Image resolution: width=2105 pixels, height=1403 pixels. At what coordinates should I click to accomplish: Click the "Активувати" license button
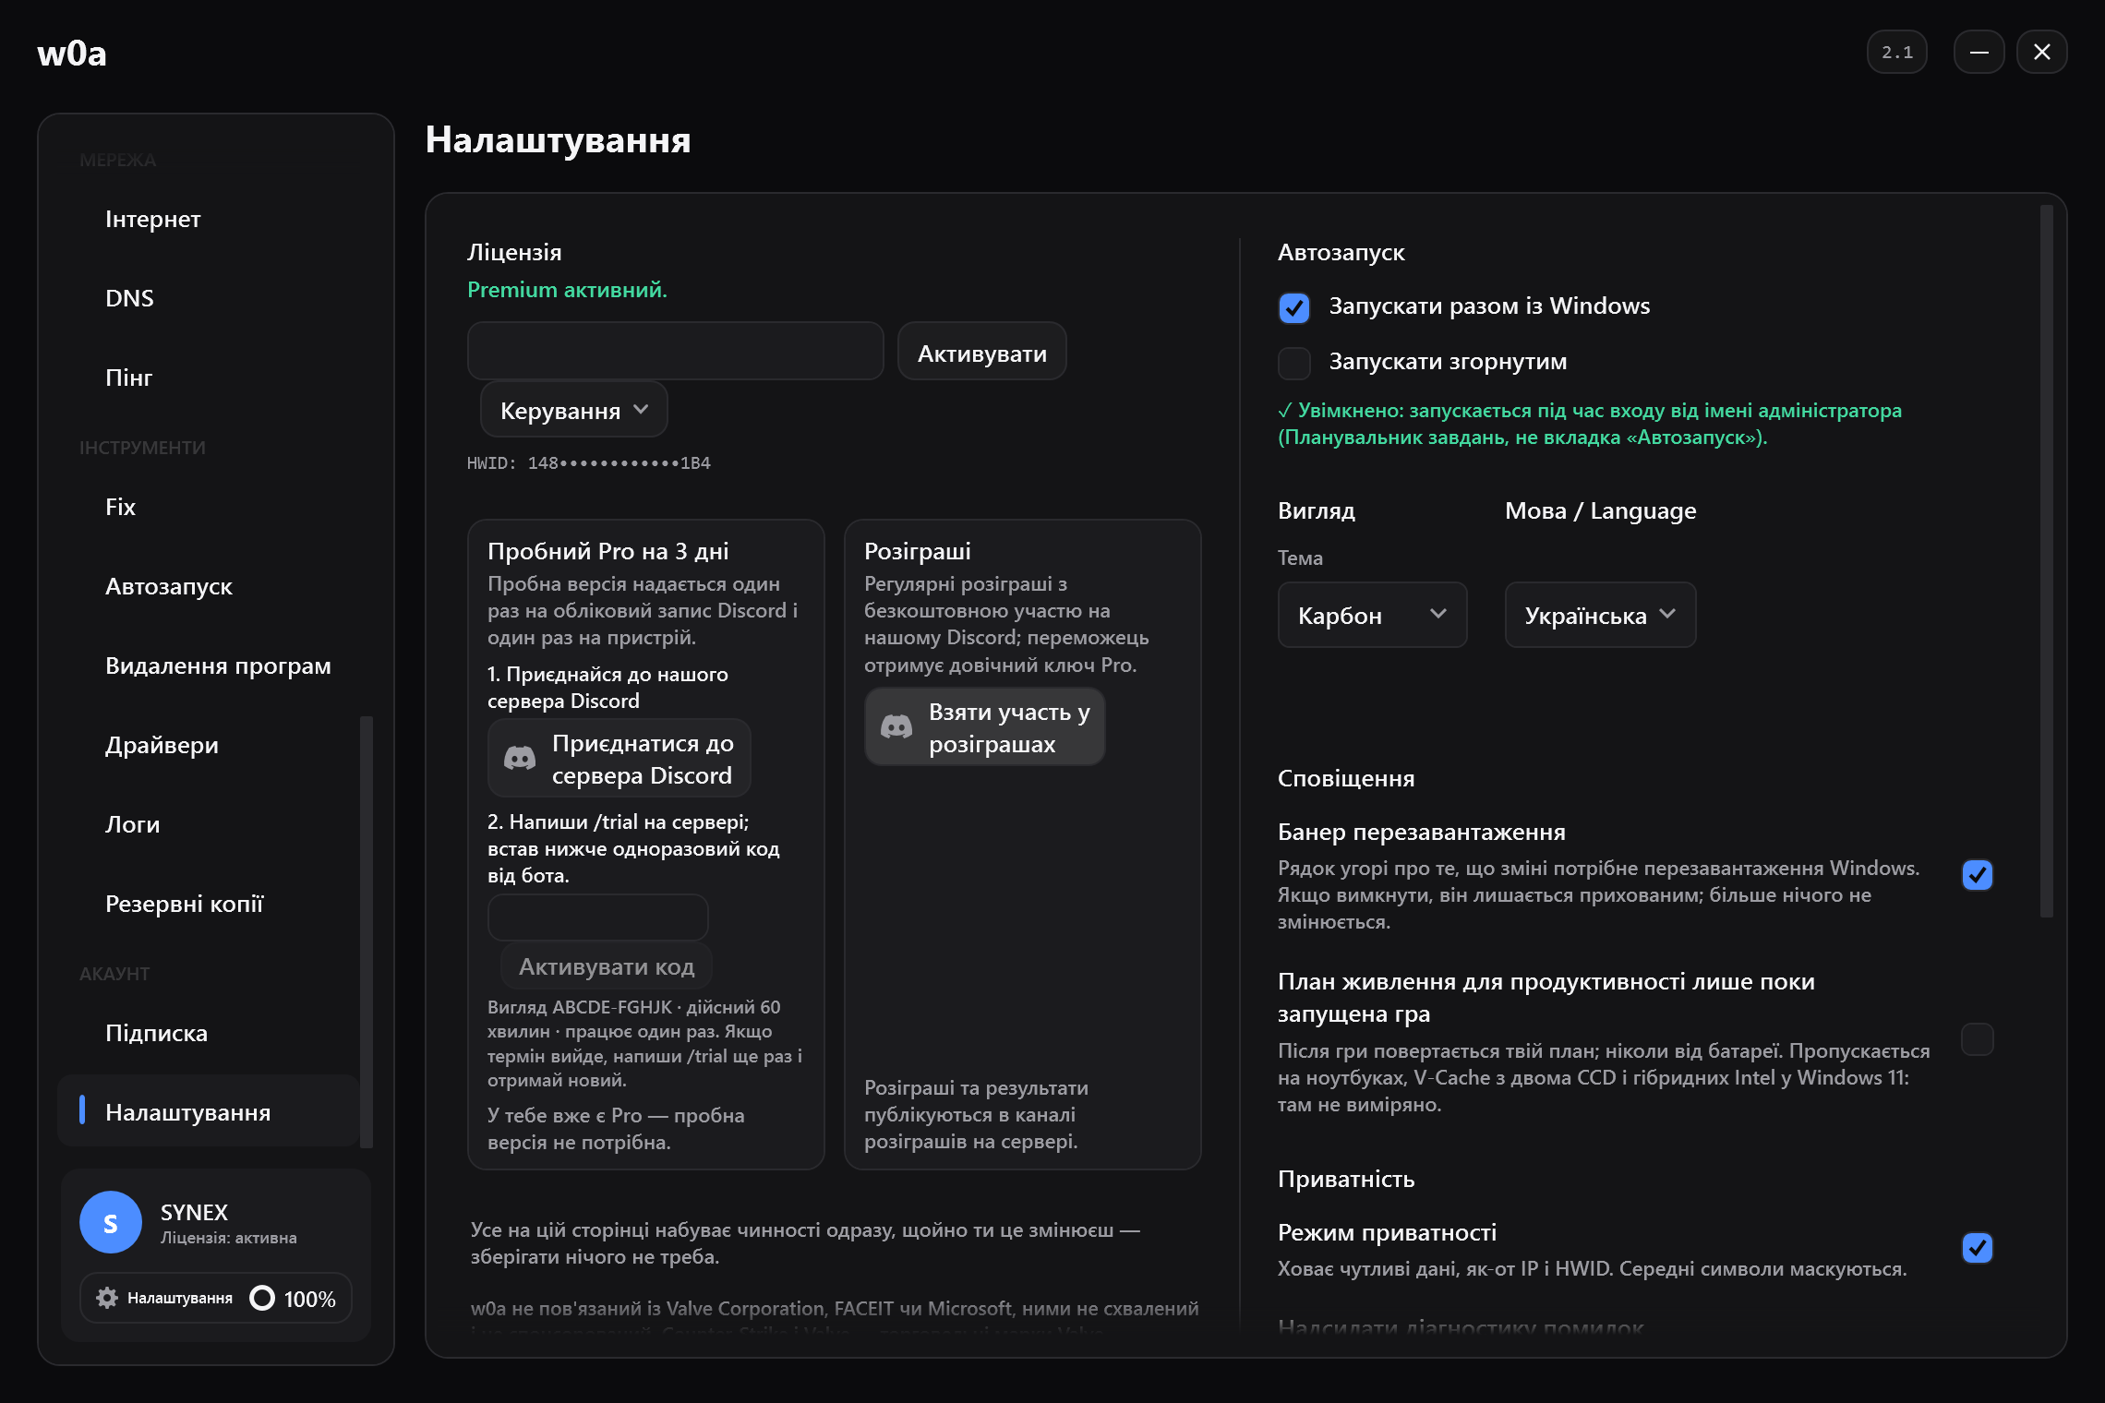click(982, 351)
